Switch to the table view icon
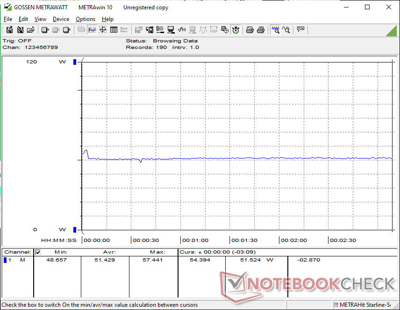This screenshot has width=400, height=310. coord(114,30)
